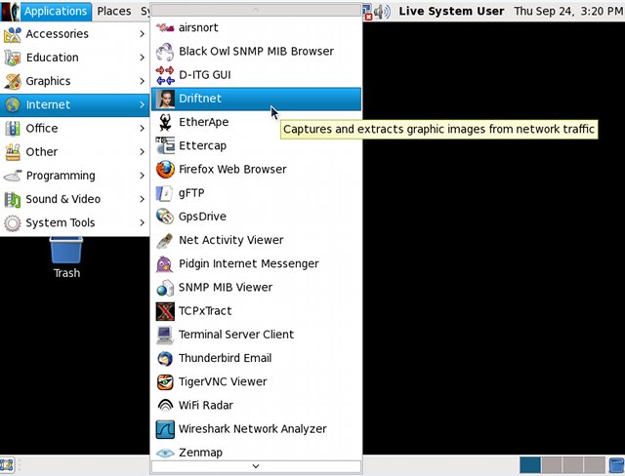Launch Wireshark Network Analyzer entry
Screen dimensions: 625x476
[256, 429]
